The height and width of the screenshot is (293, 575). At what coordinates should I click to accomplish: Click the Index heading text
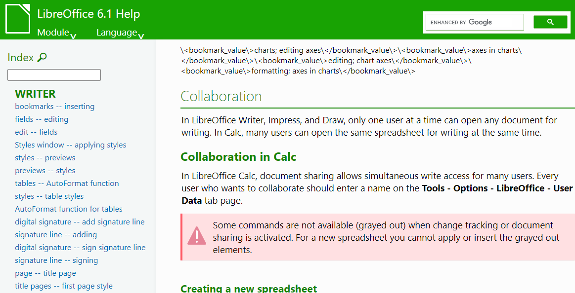pyautogui.click(x=21, y=57)
